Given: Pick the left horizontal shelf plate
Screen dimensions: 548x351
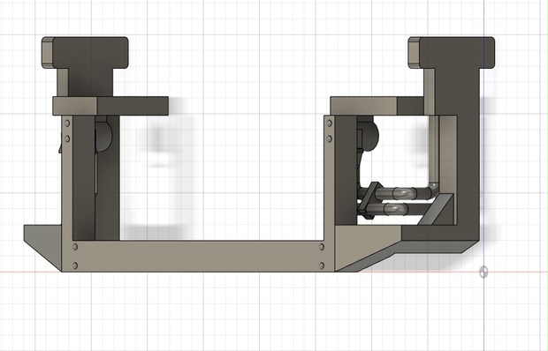Looking at the screenshot, I should click(110, 106).
